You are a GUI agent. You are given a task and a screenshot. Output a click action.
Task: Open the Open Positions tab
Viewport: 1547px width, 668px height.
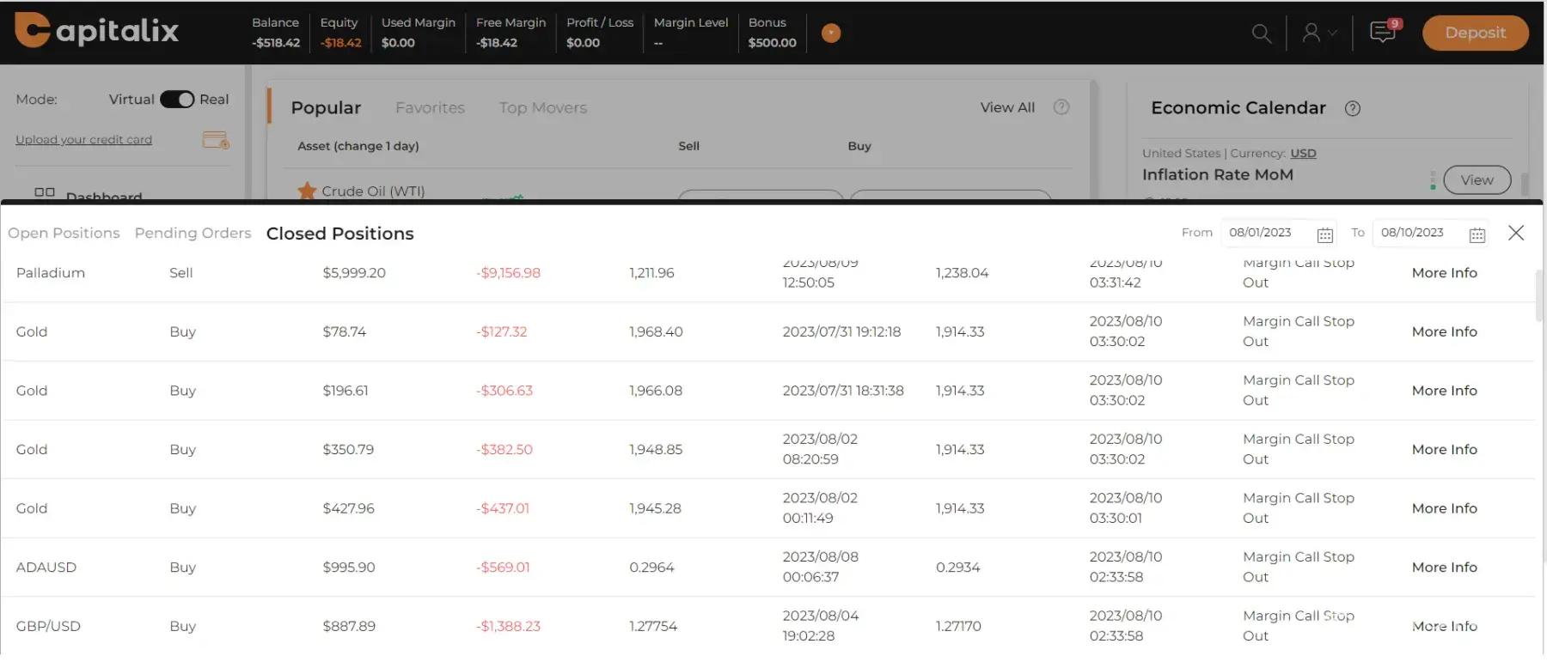tap(64, 234)
